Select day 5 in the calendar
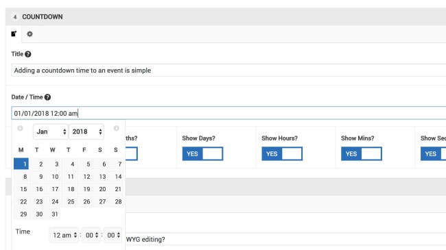The image size is (446, 250). point(85,164)
